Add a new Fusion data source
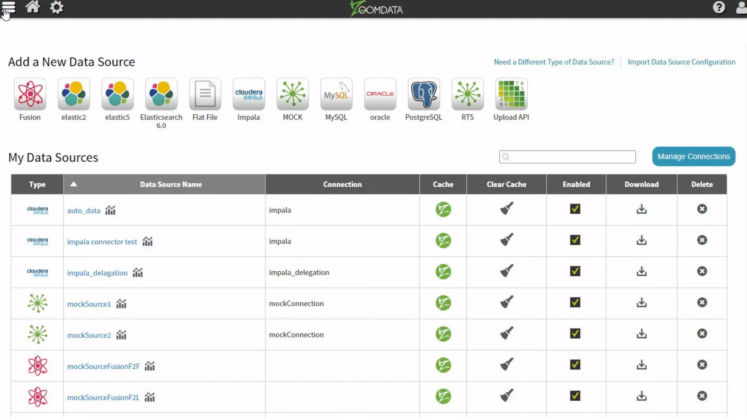The height and width of the screenshot is (420, 747). point(30,94)
